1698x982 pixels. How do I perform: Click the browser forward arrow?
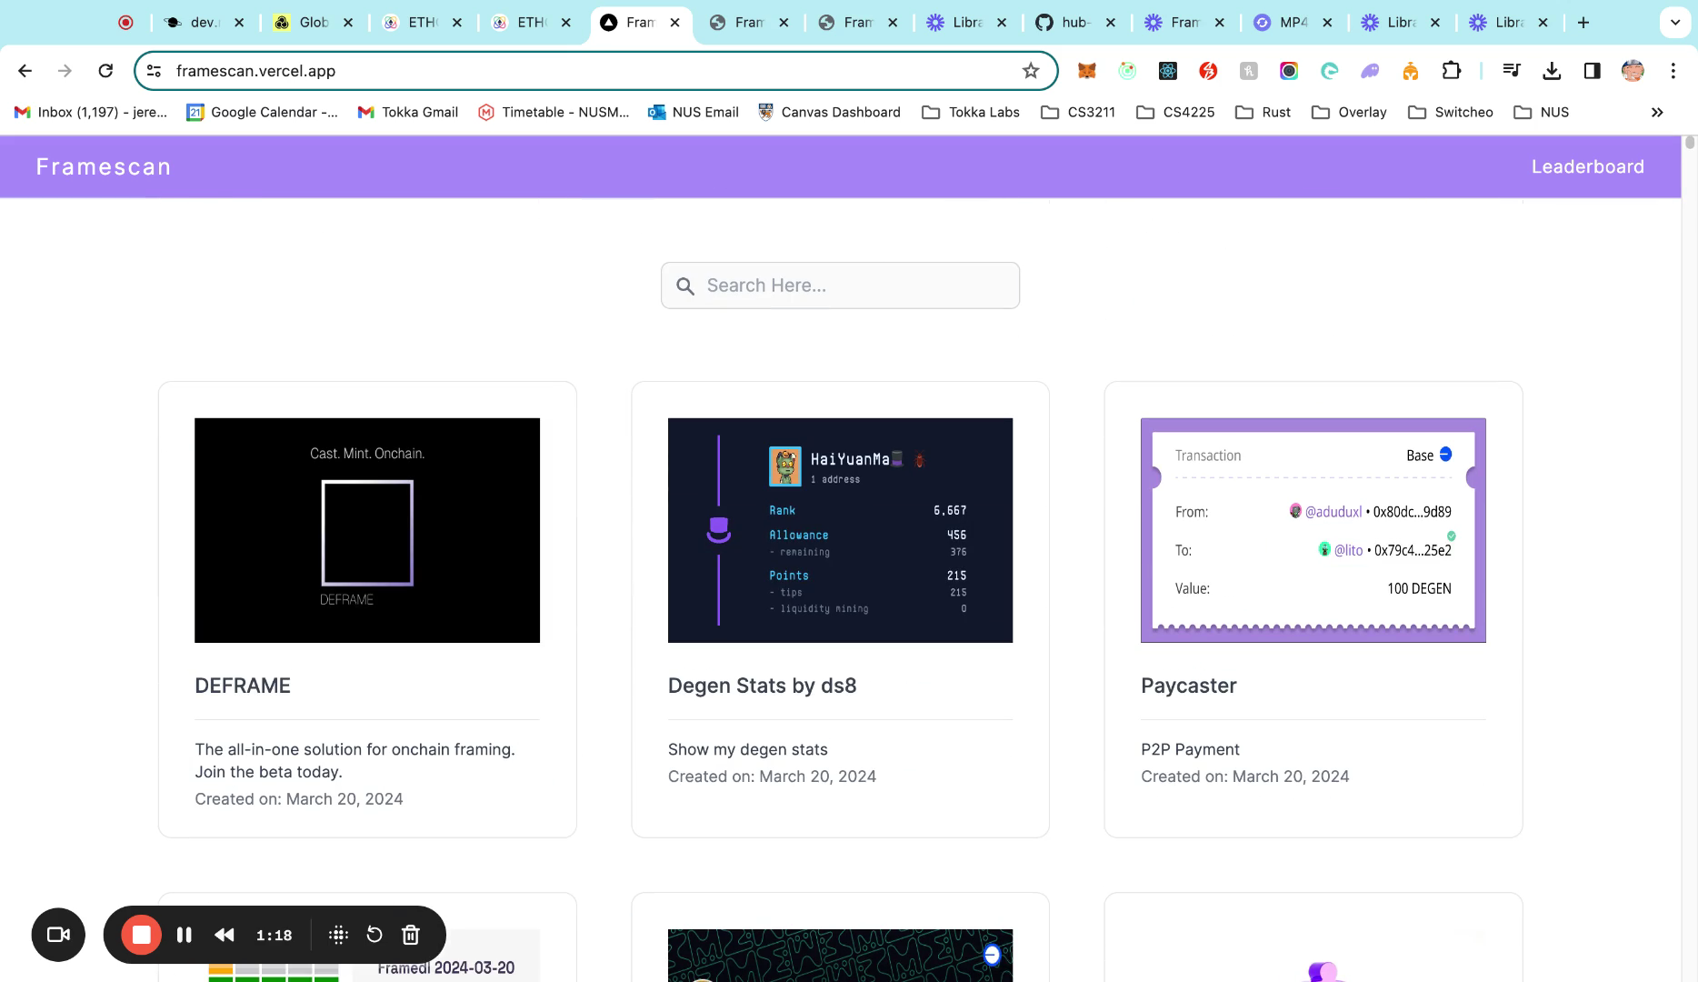click(x=65, y=71)
